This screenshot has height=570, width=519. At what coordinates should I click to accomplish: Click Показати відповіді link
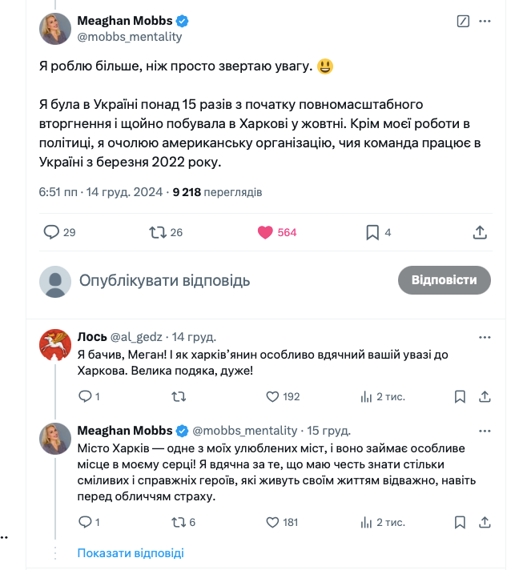131,553
